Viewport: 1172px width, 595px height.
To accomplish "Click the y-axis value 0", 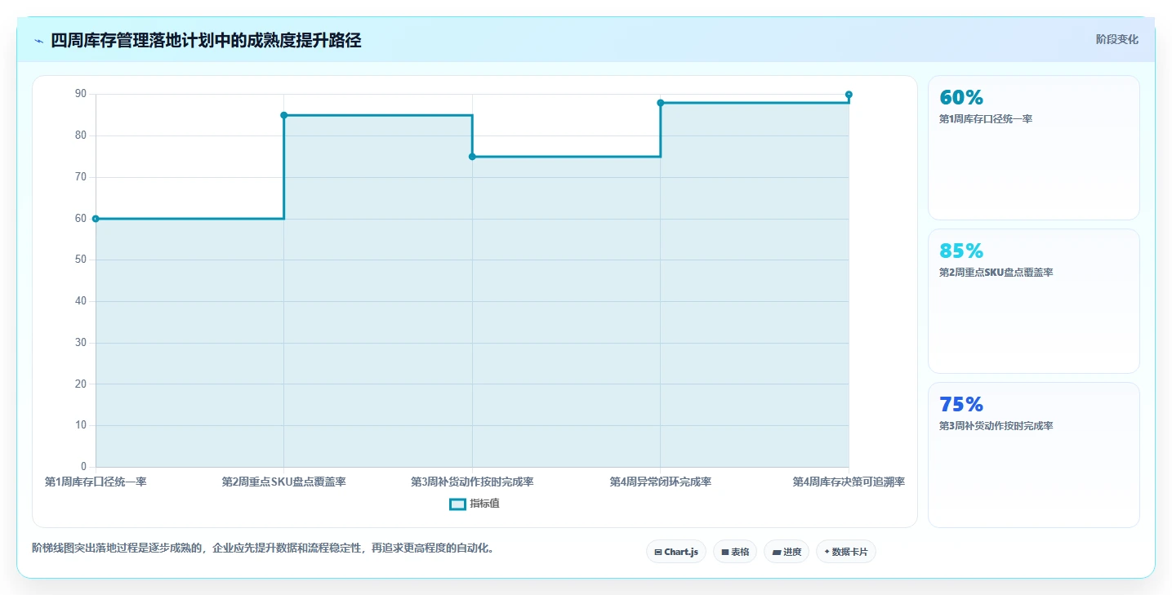I will [x=84, y=467].
